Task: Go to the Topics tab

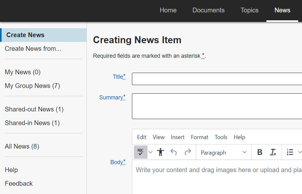Action: (250, 10)
